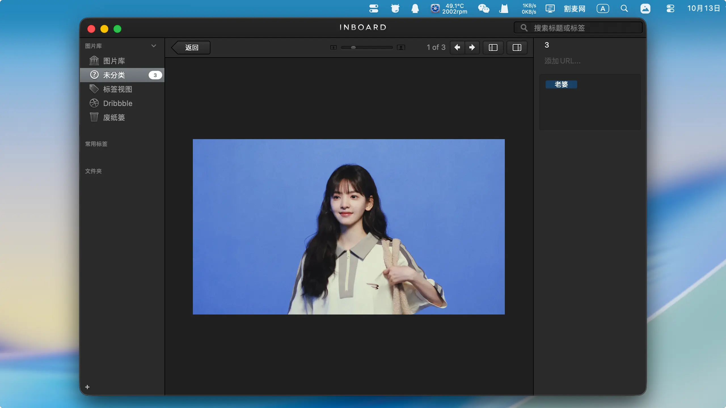Screen dimensions: 726x408
Task: Select the 未分类 sidebar item
Action: [x=114, y=75]
